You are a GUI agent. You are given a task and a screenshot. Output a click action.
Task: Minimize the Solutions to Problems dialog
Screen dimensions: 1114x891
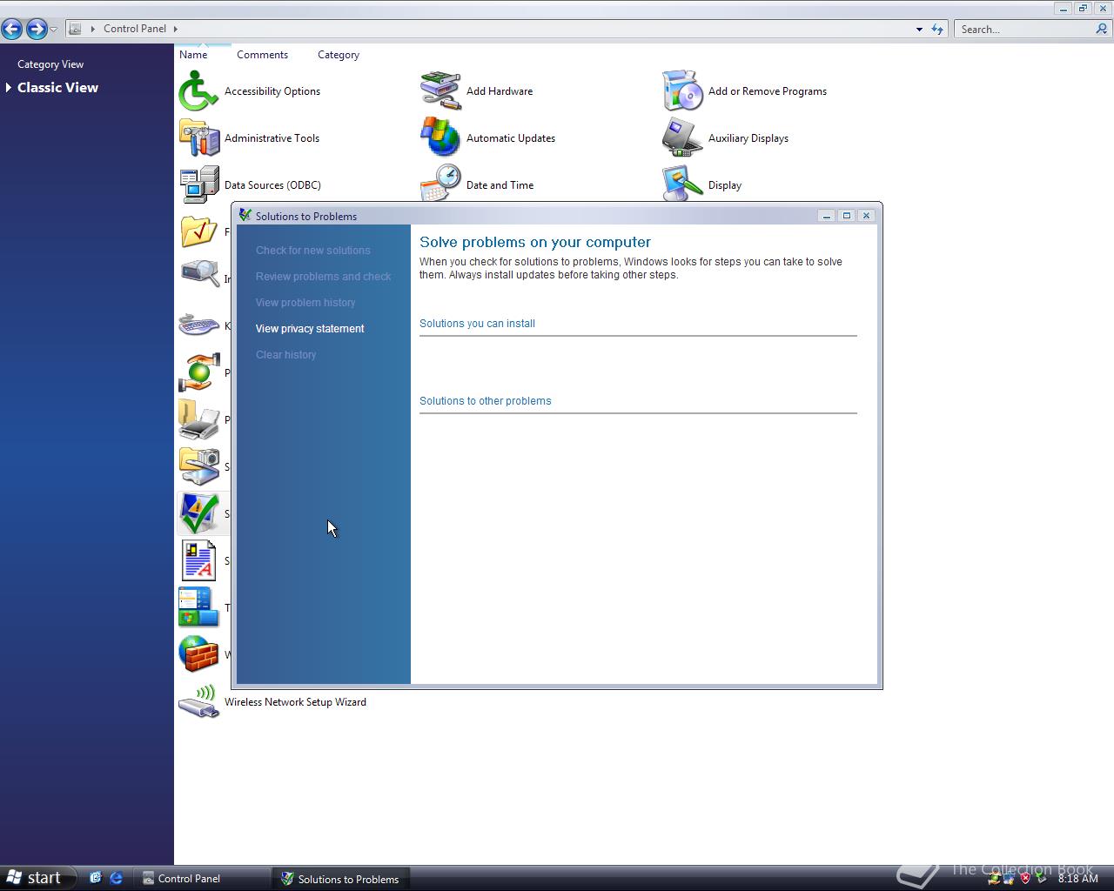[x=826, y=216]
